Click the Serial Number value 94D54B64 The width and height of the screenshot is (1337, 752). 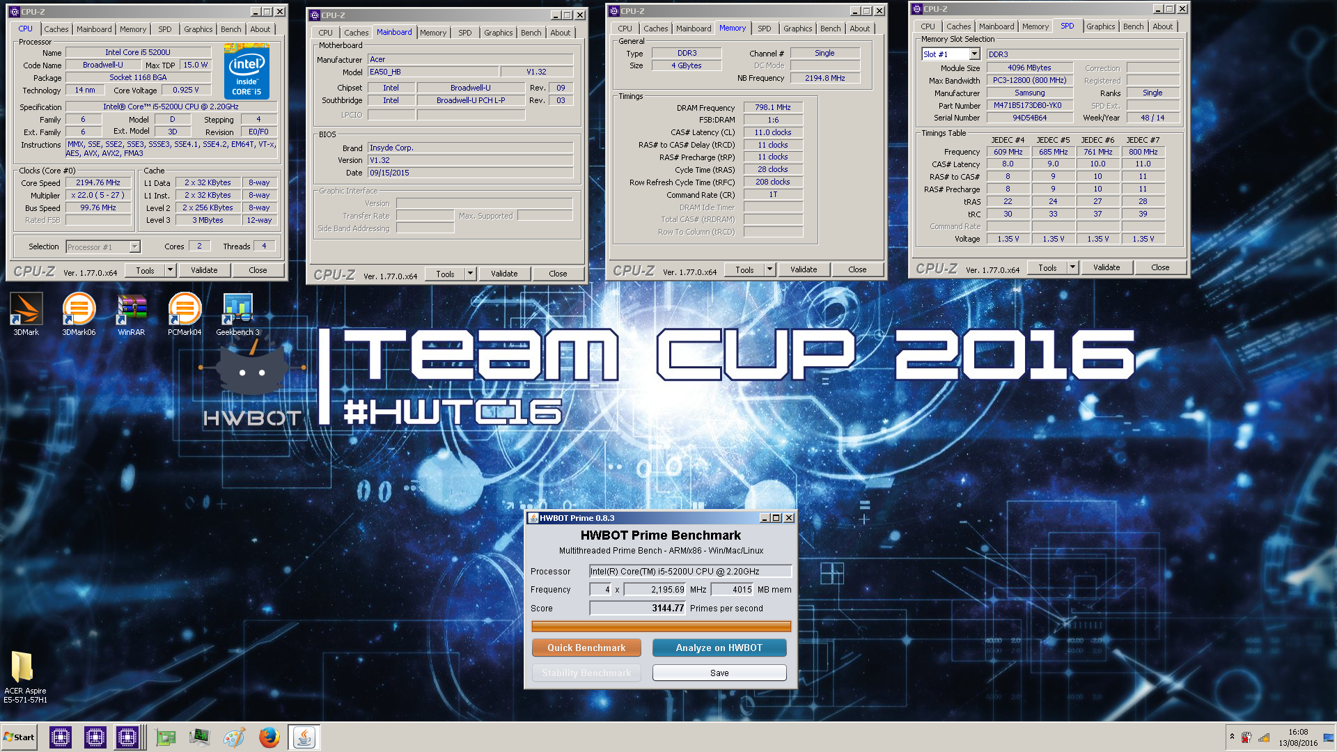coord(1029,118)
